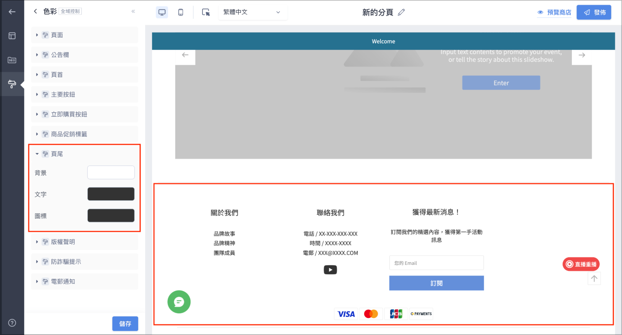Select the paint roller design icon

click(12, 84)
